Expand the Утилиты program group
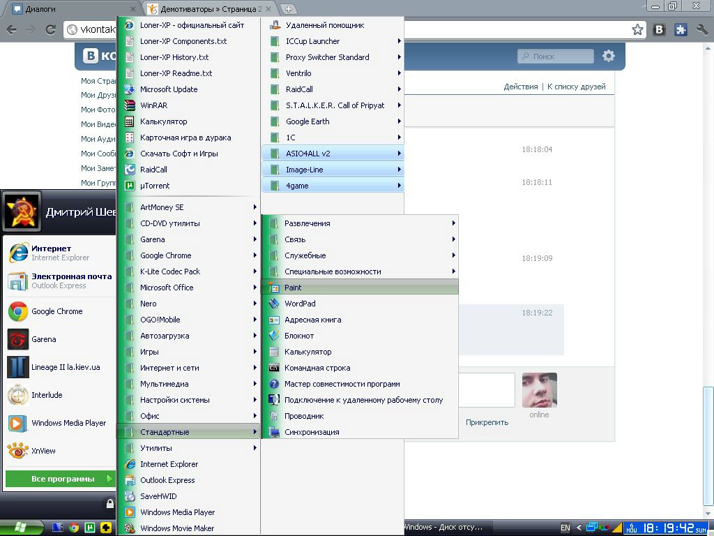Screen dimensions: 714x536 188,448
